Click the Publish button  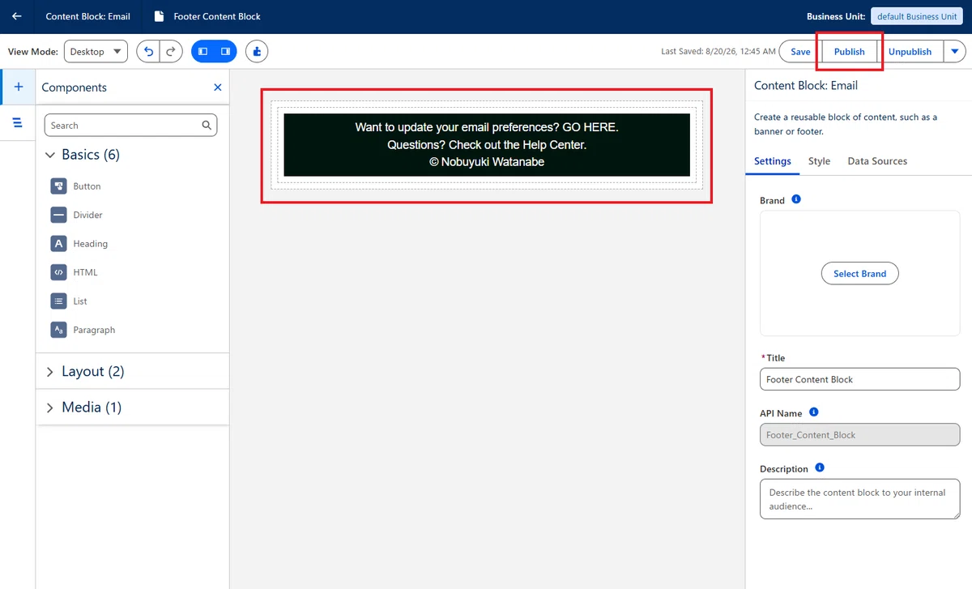click(x=850, y=51)
